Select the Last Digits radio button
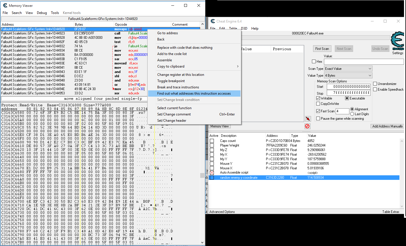This screenshot has height=246, width=406. click(x=352, y=114)
